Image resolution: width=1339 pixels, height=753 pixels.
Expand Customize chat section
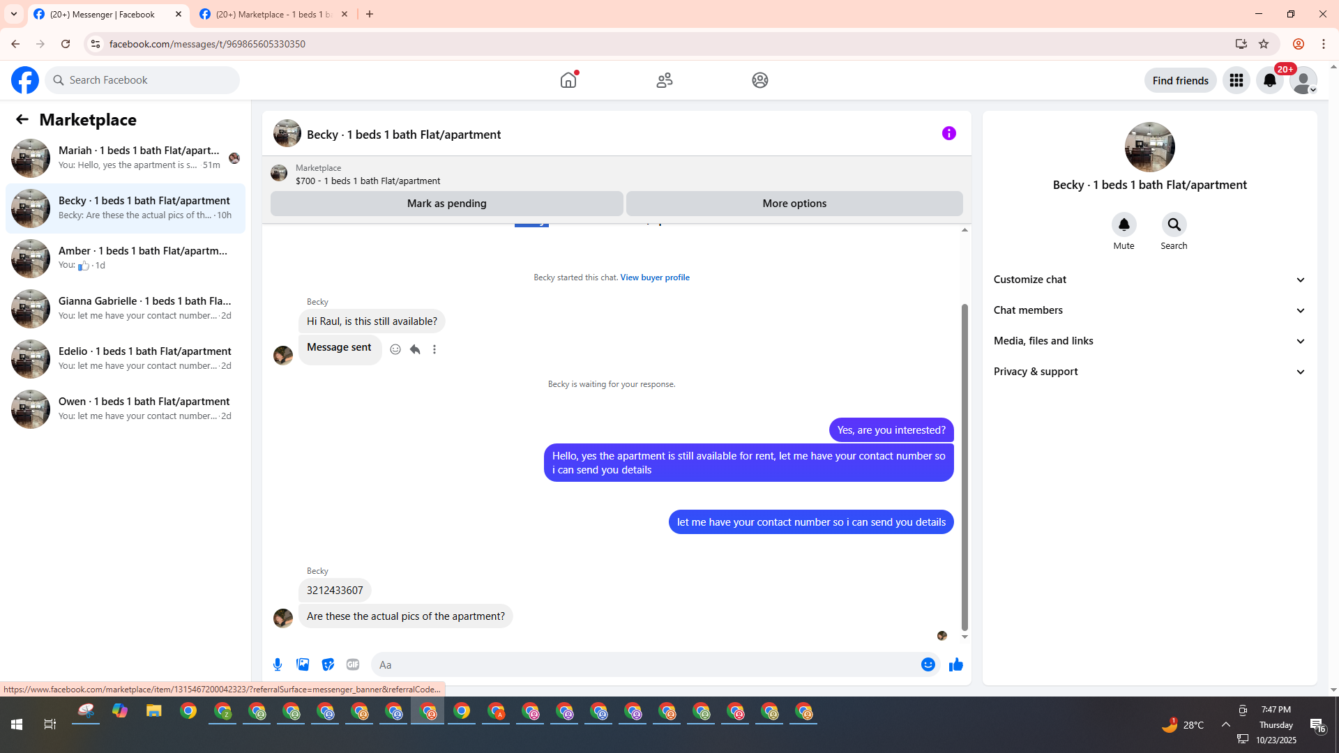(x=1149, y=280)
